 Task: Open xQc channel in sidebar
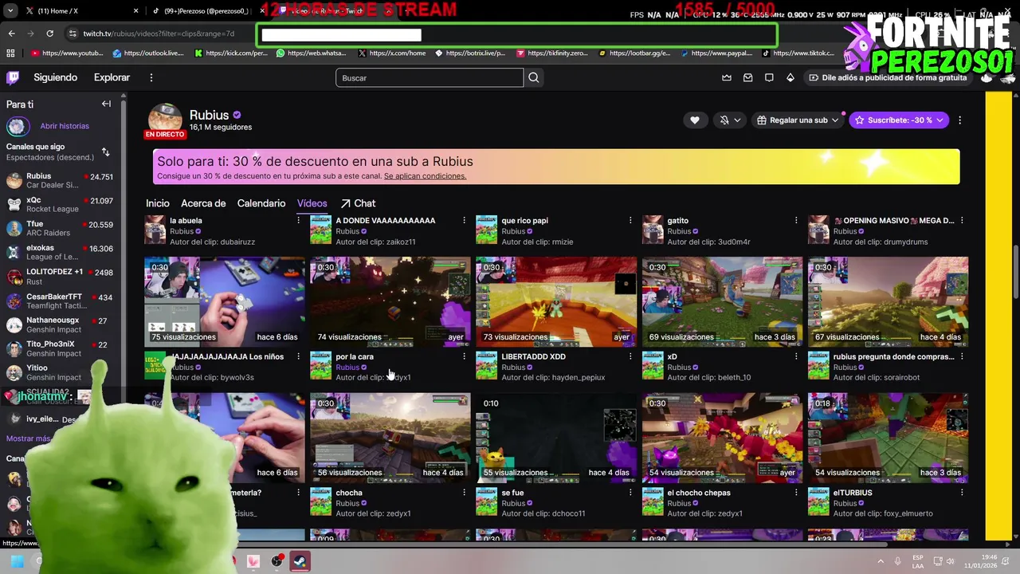point(60,204)
